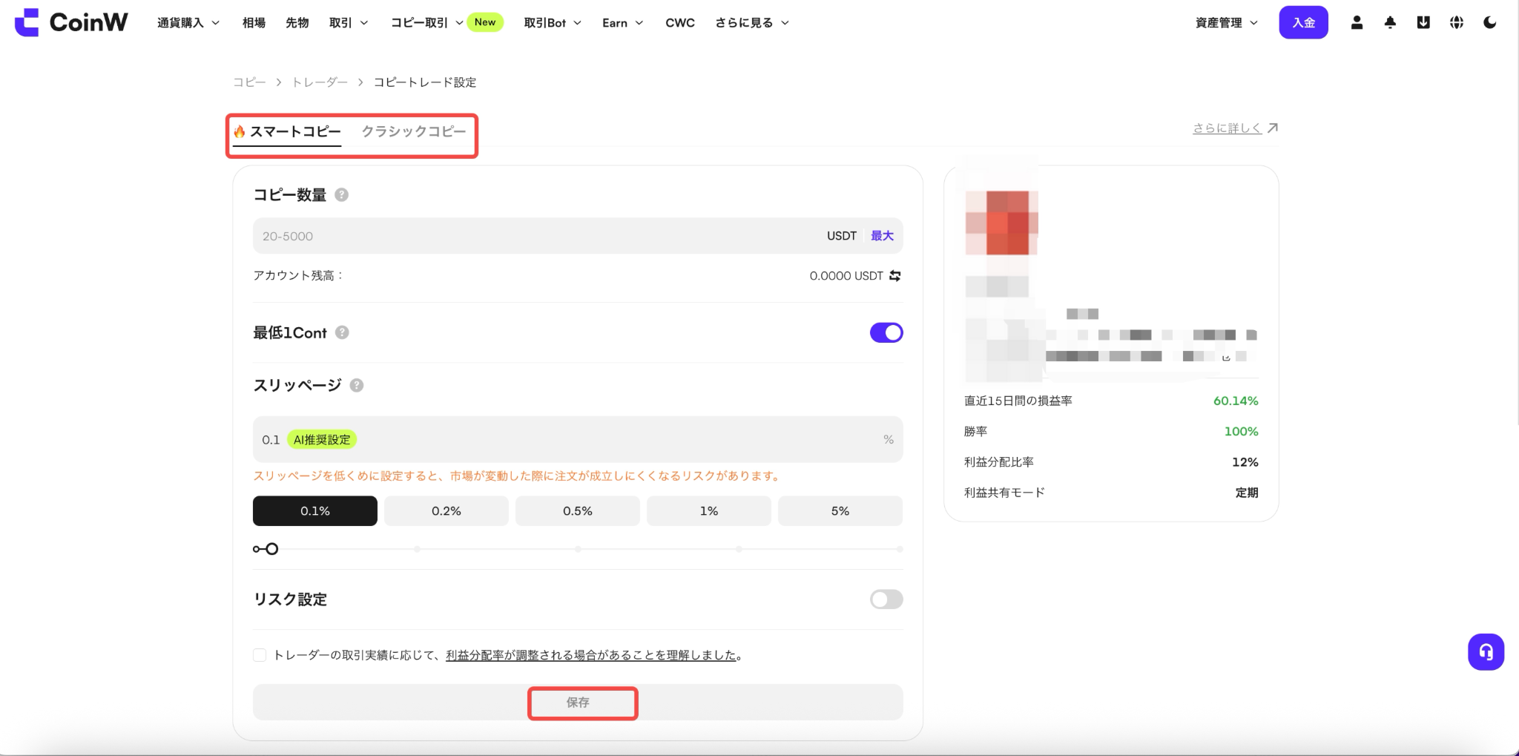Select the 0.5% slippage preset

[x=578, y=511]
